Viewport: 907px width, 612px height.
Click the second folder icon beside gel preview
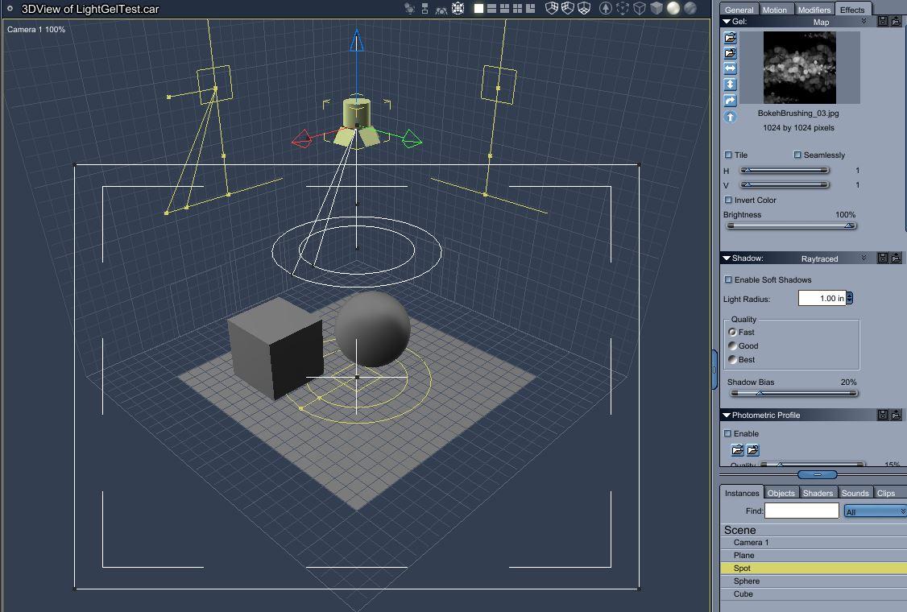tap(730, 53)
